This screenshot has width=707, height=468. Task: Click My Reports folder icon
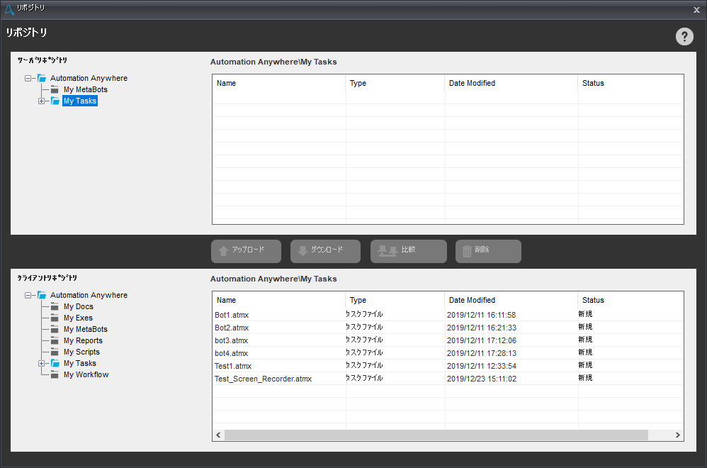[55, 340]
